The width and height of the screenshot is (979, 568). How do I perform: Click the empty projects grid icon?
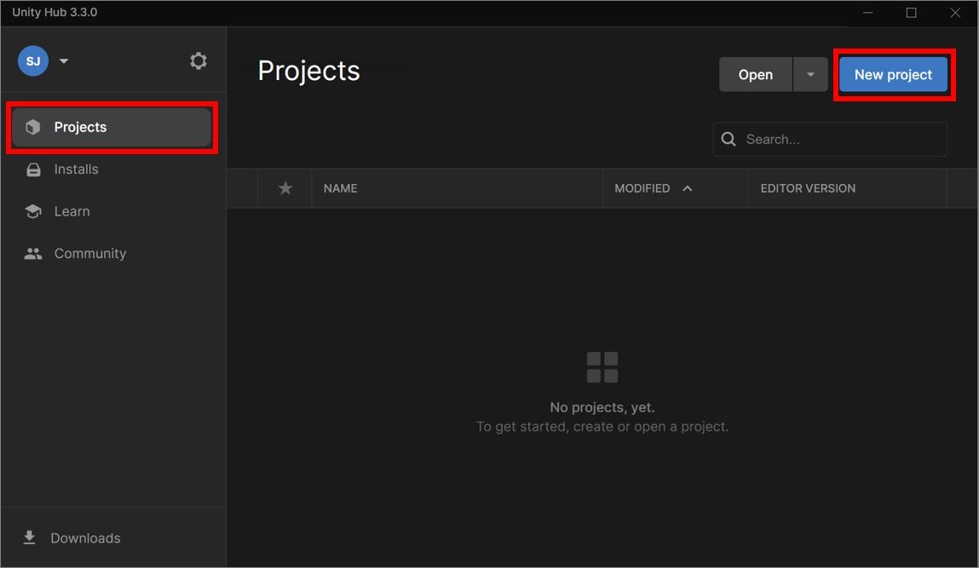coord(602,367)
